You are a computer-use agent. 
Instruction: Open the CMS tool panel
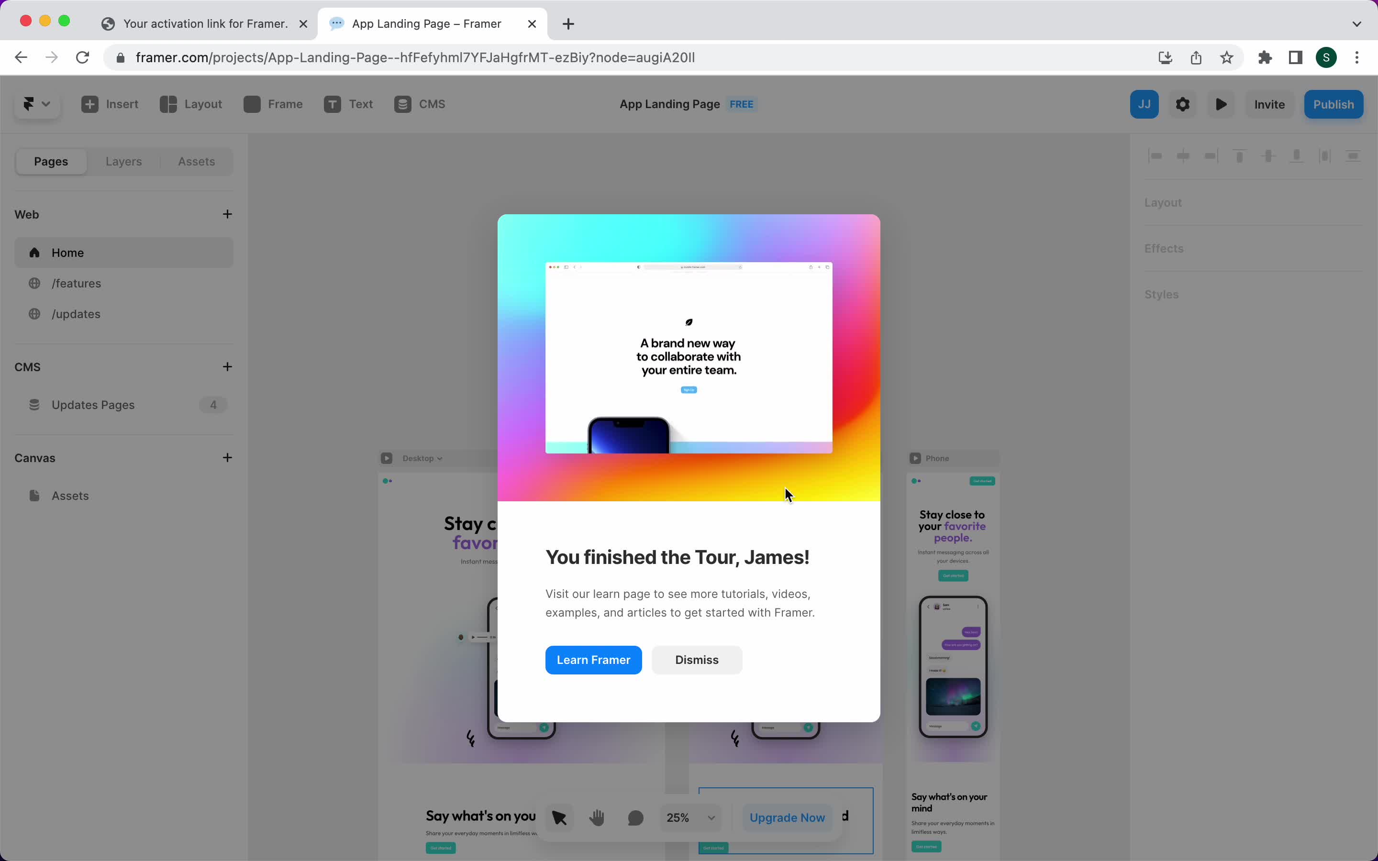coord(420,103)
